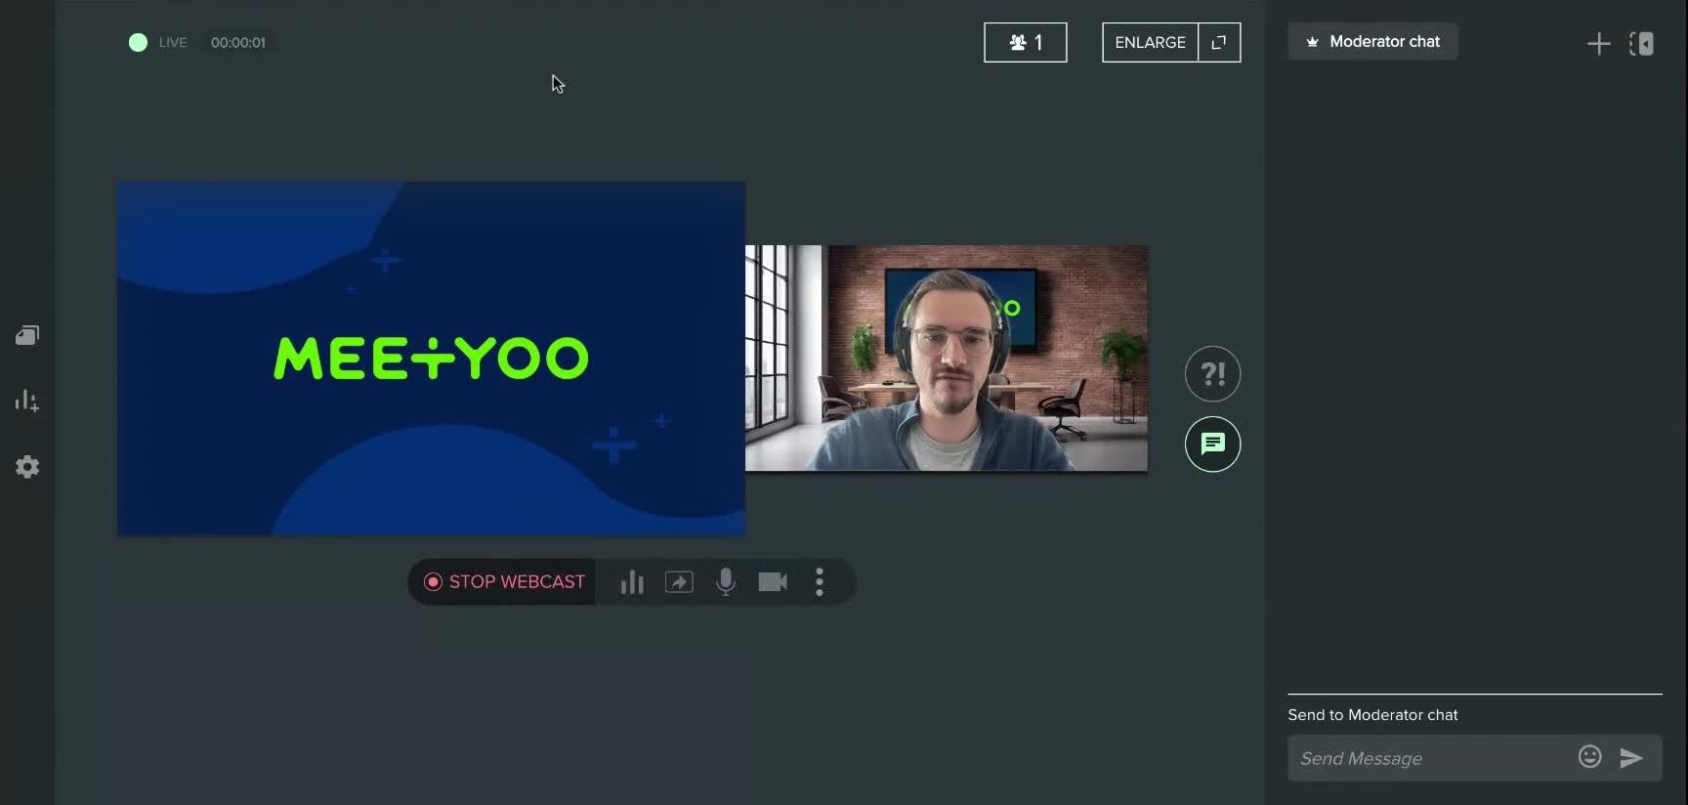
Task: Turn off the camera
Action: 773,582
